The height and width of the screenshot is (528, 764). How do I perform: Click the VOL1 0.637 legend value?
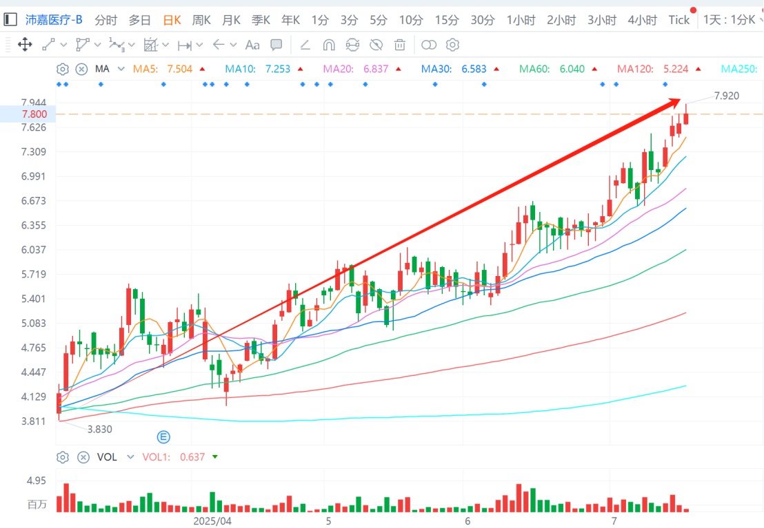point(174,457)
